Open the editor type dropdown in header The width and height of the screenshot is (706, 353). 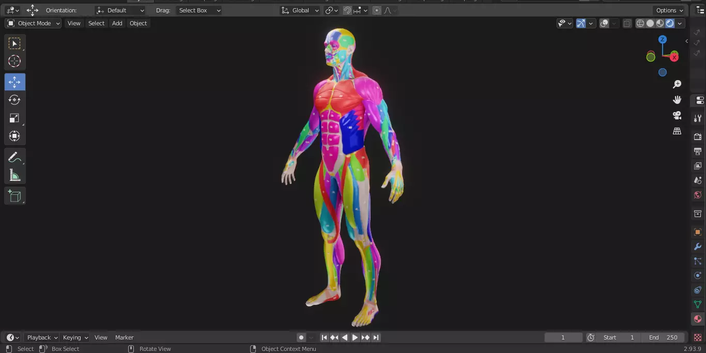pos(12,10)
